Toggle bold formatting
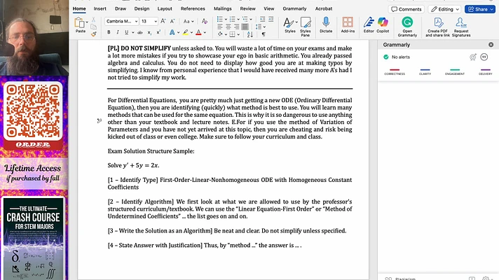499x280 pixels. click(x=109, y=32)
